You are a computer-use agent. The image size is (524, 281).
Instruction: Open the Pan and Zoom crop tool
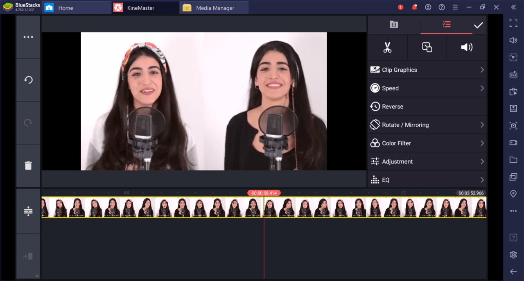pos(427,48)
